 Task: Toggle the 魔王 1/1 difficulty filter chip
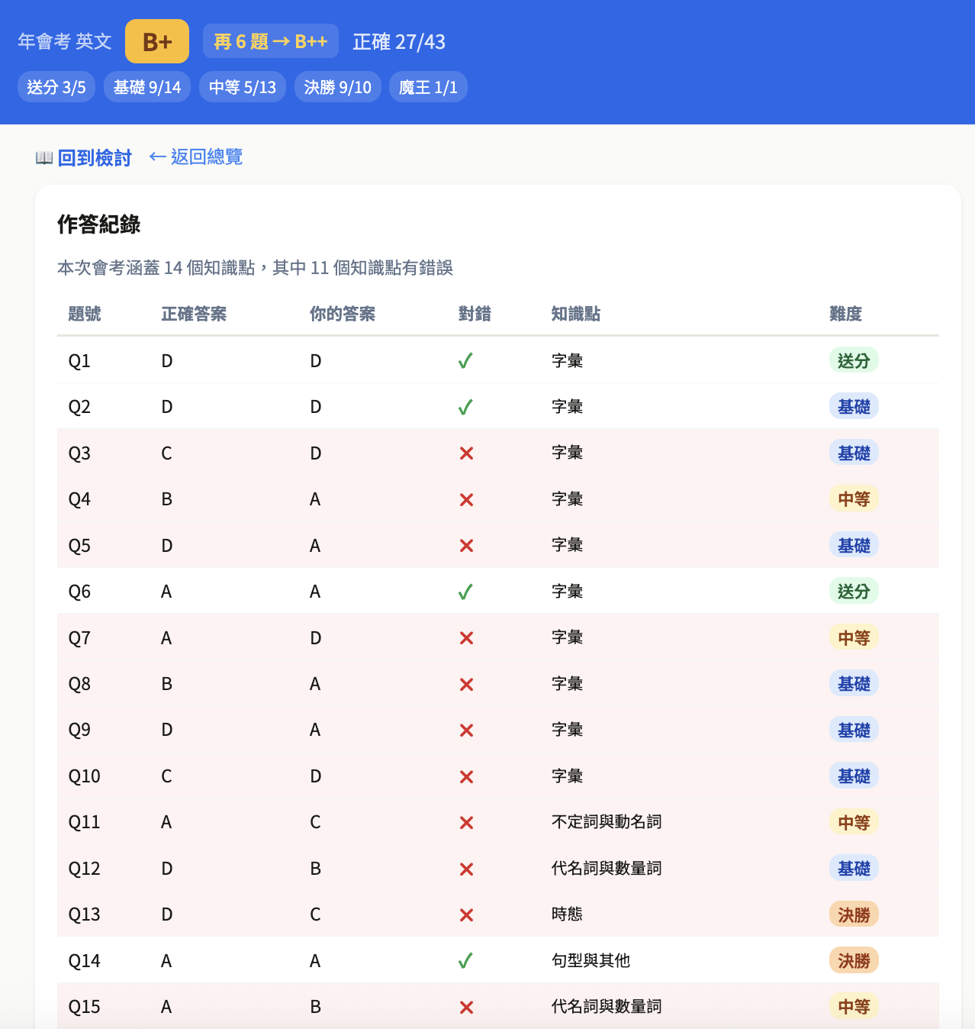pyautogui.click(x=428, y=86)
